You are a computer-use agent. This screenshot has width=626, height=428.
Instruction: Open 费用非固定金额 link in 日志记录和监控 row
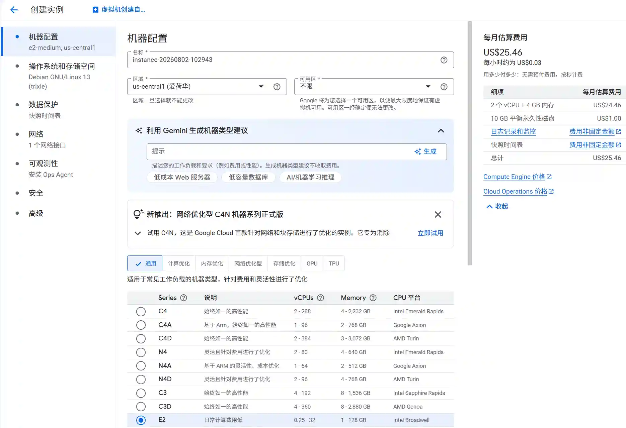pyautogui.click(x=595, y=132)
